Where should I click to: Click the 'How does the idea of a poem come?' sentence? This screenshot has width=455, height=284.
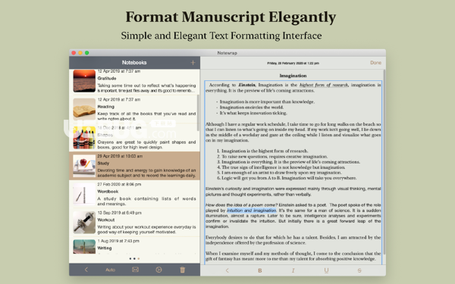point(241,205)
